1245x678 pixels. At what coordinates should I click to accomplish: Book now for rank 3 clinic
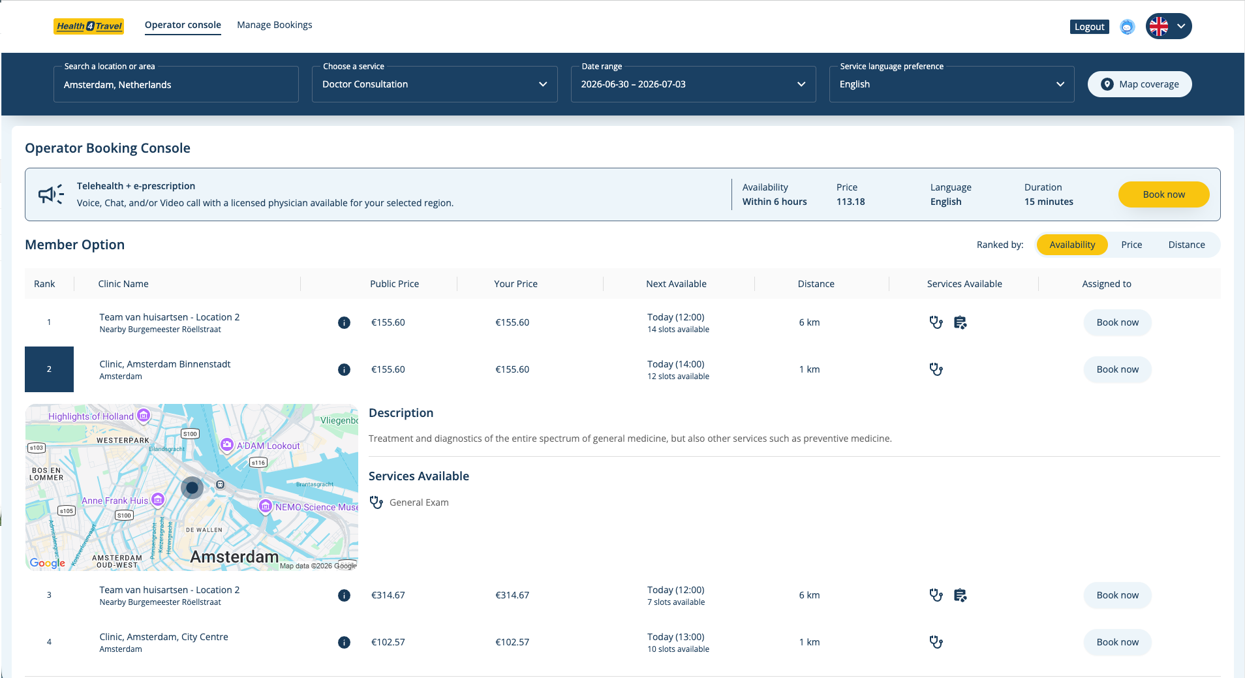1117,595
